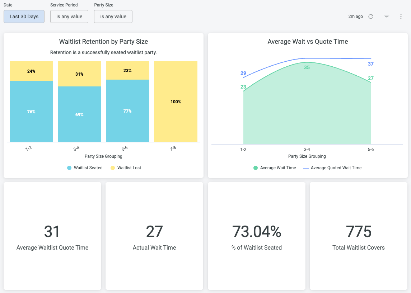411x293 pixels.
Task: Click the blue 76% bar segment
Action: click(31, 112)
